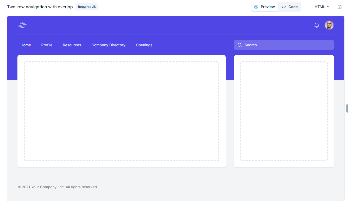The height and width of the screenshot is (207, 349).
Task: Click the chevron next to HTML
Action: [x=328, y=7]
